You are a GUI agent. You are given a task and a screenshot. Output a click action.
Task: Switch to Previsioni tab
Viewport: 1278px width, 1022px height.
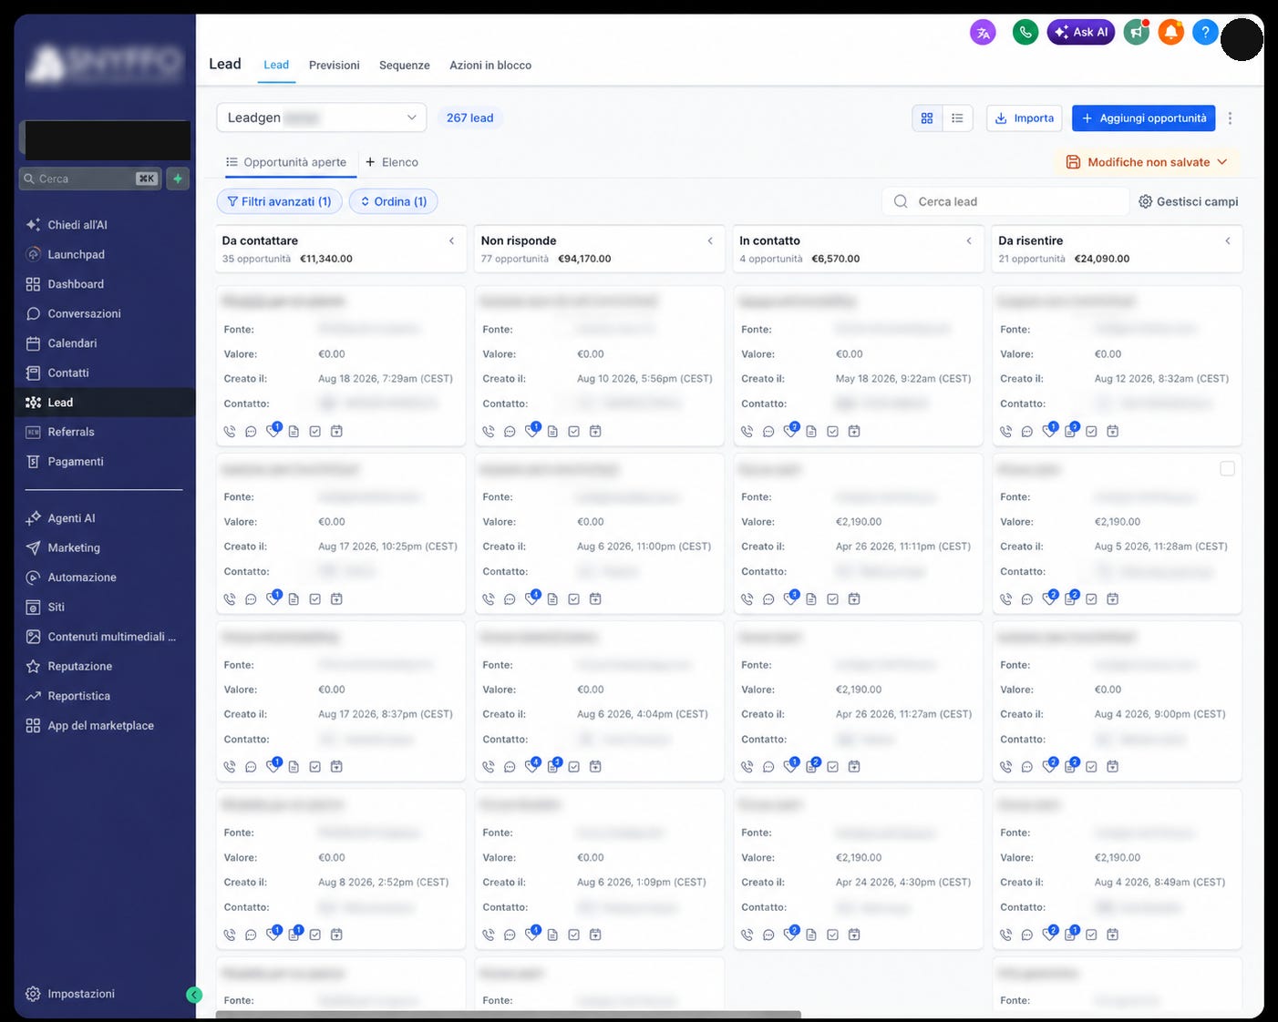335,66
